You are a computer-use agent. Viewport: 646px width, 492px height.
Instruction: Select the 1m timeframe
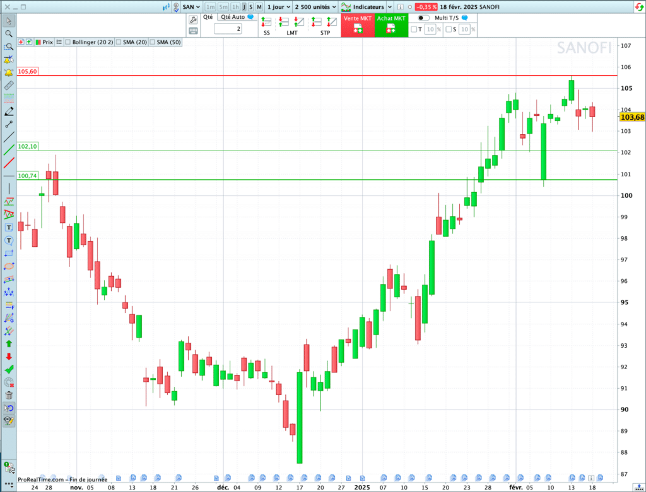210,7
